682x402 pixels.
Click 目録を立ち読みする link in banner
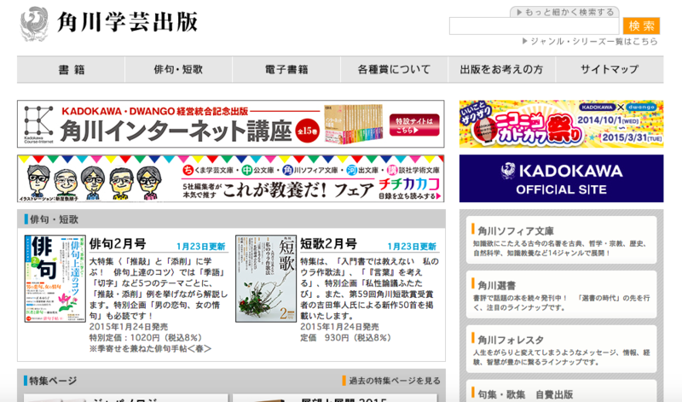(410, 196)
